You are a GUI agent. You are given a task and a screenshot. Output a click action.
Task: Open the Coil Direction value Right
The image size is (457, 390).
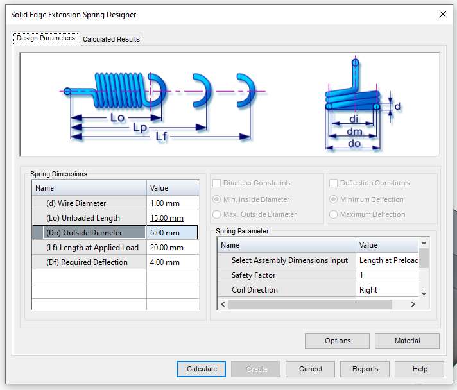pyautogui.click(x=388, y=290)
